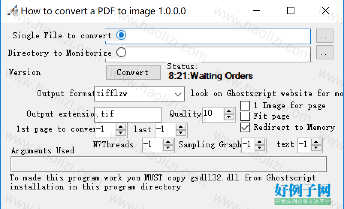The width and height of the screenshot is (344, 209).
Task: Decrease the 1st page to convert value
Action: [121, 133]
